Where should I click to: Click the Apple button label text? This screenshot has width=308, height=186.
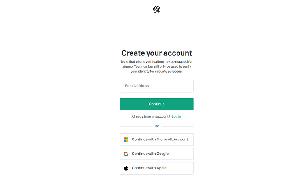(x=149, y=168)
